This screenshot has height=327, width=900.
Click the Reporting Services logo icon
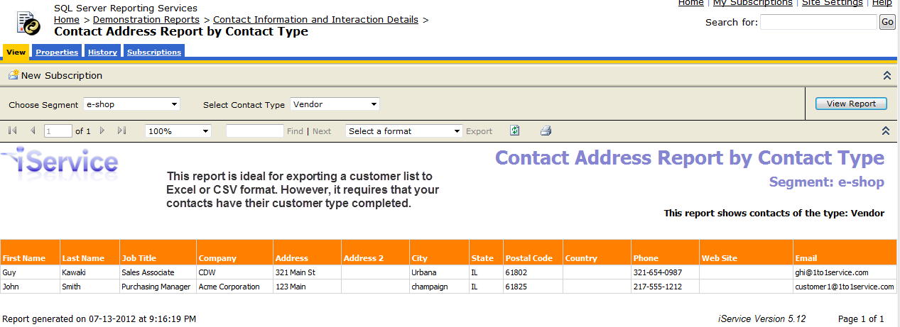point(29,23)
